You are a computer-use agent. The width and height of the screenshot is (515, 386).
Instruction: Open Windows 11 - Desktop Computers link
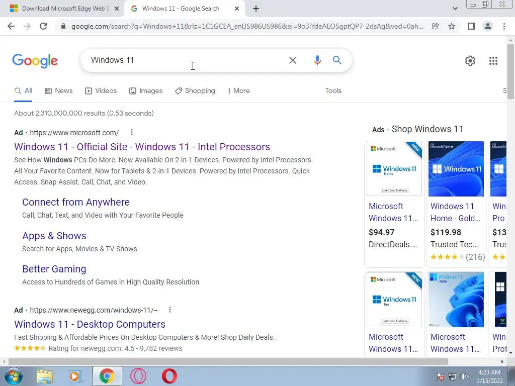click(x=90, y=324)
